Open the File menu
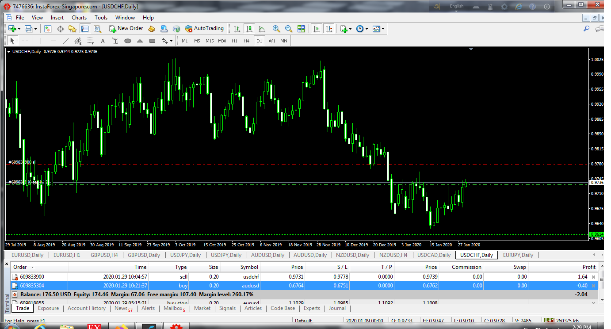 click(x=20, y=18)
